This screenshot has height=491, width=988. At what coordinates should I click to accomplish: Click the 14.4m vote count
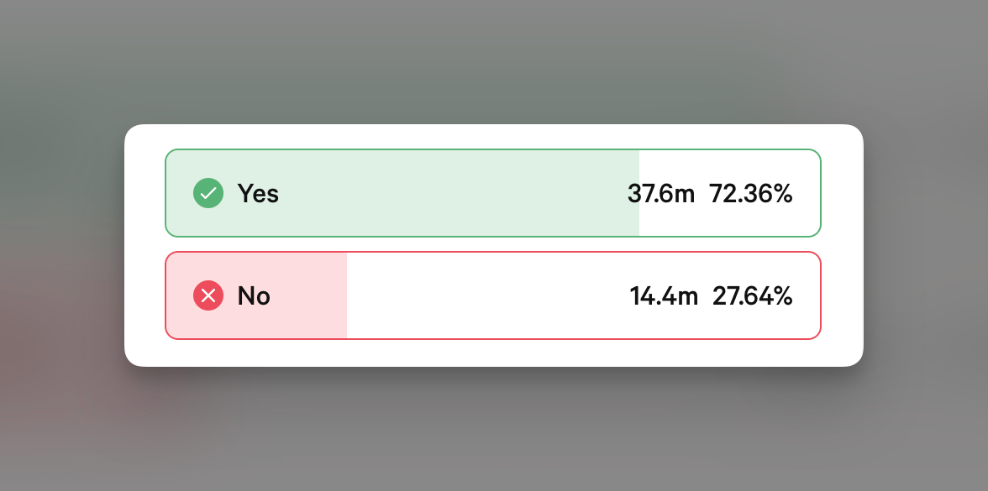point(664,295)
